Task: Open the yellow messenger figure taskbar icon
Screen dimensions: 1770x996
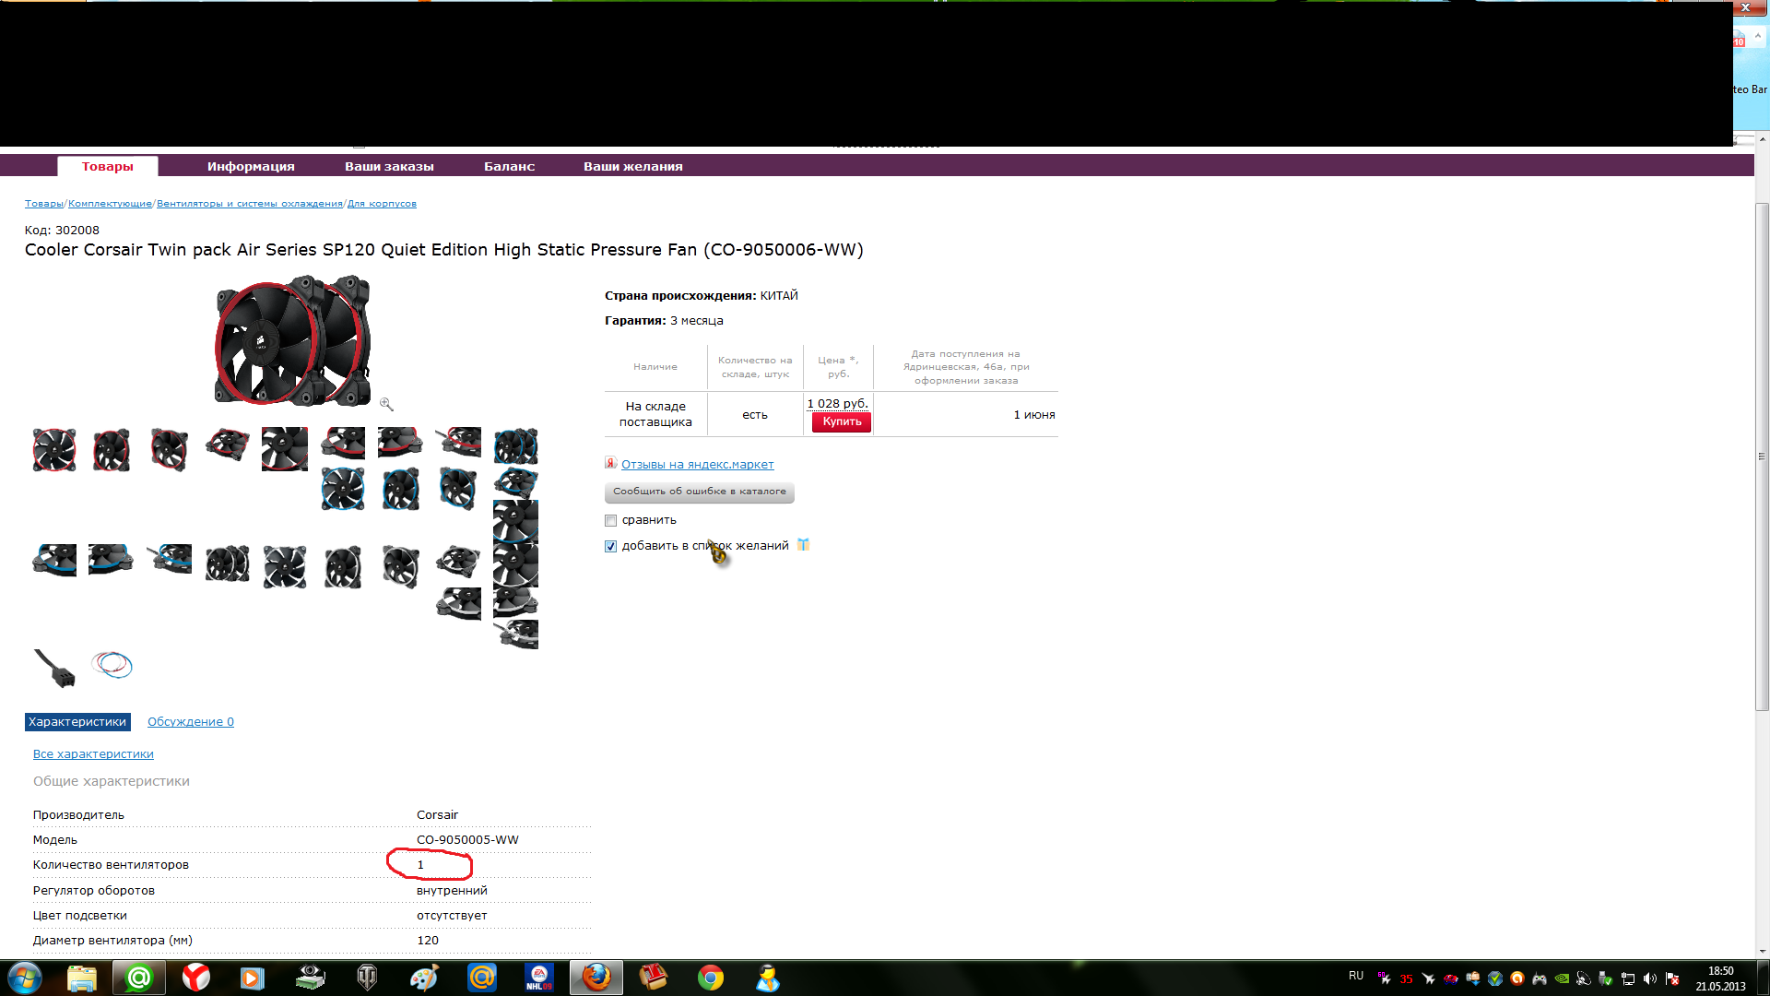Action: [768, 978]
